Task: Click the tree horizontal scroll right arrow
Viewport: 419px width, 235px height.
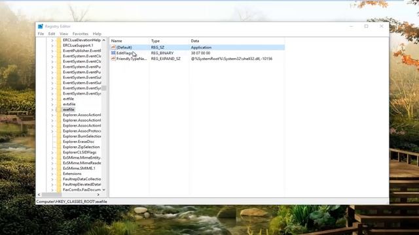Action: (98, 195)
